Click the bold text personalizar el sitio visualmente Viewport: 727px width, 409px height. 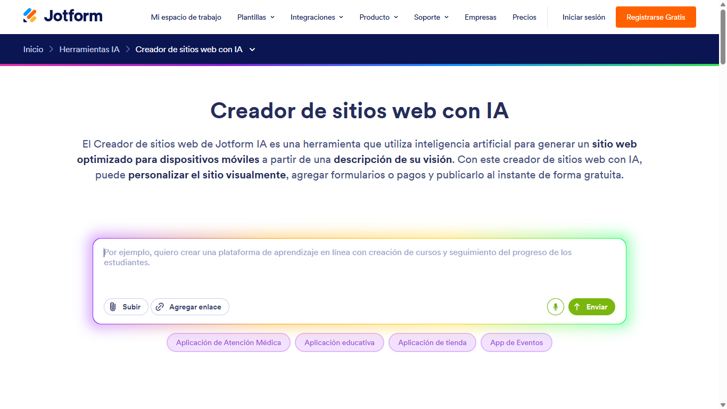[x=207, y=175]
